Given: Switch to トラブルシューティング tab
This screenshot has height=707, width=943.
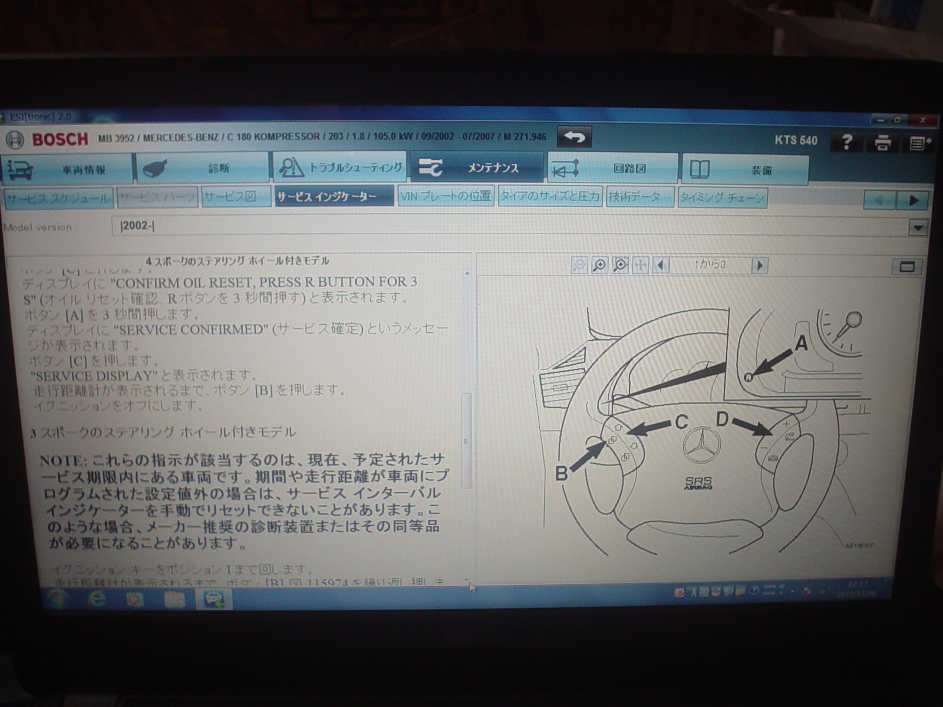Looking at the screenshot, I should tap(339, 167).
